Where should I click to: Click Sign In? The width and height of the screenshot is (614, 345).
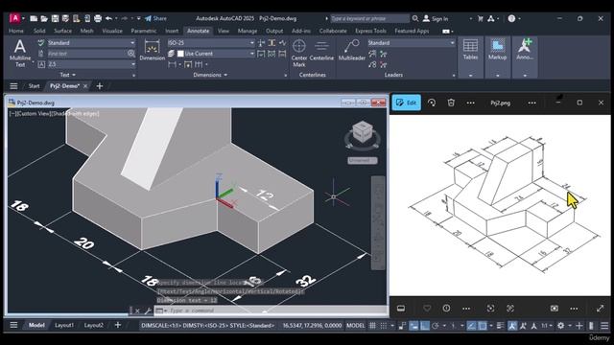[436, 18]
